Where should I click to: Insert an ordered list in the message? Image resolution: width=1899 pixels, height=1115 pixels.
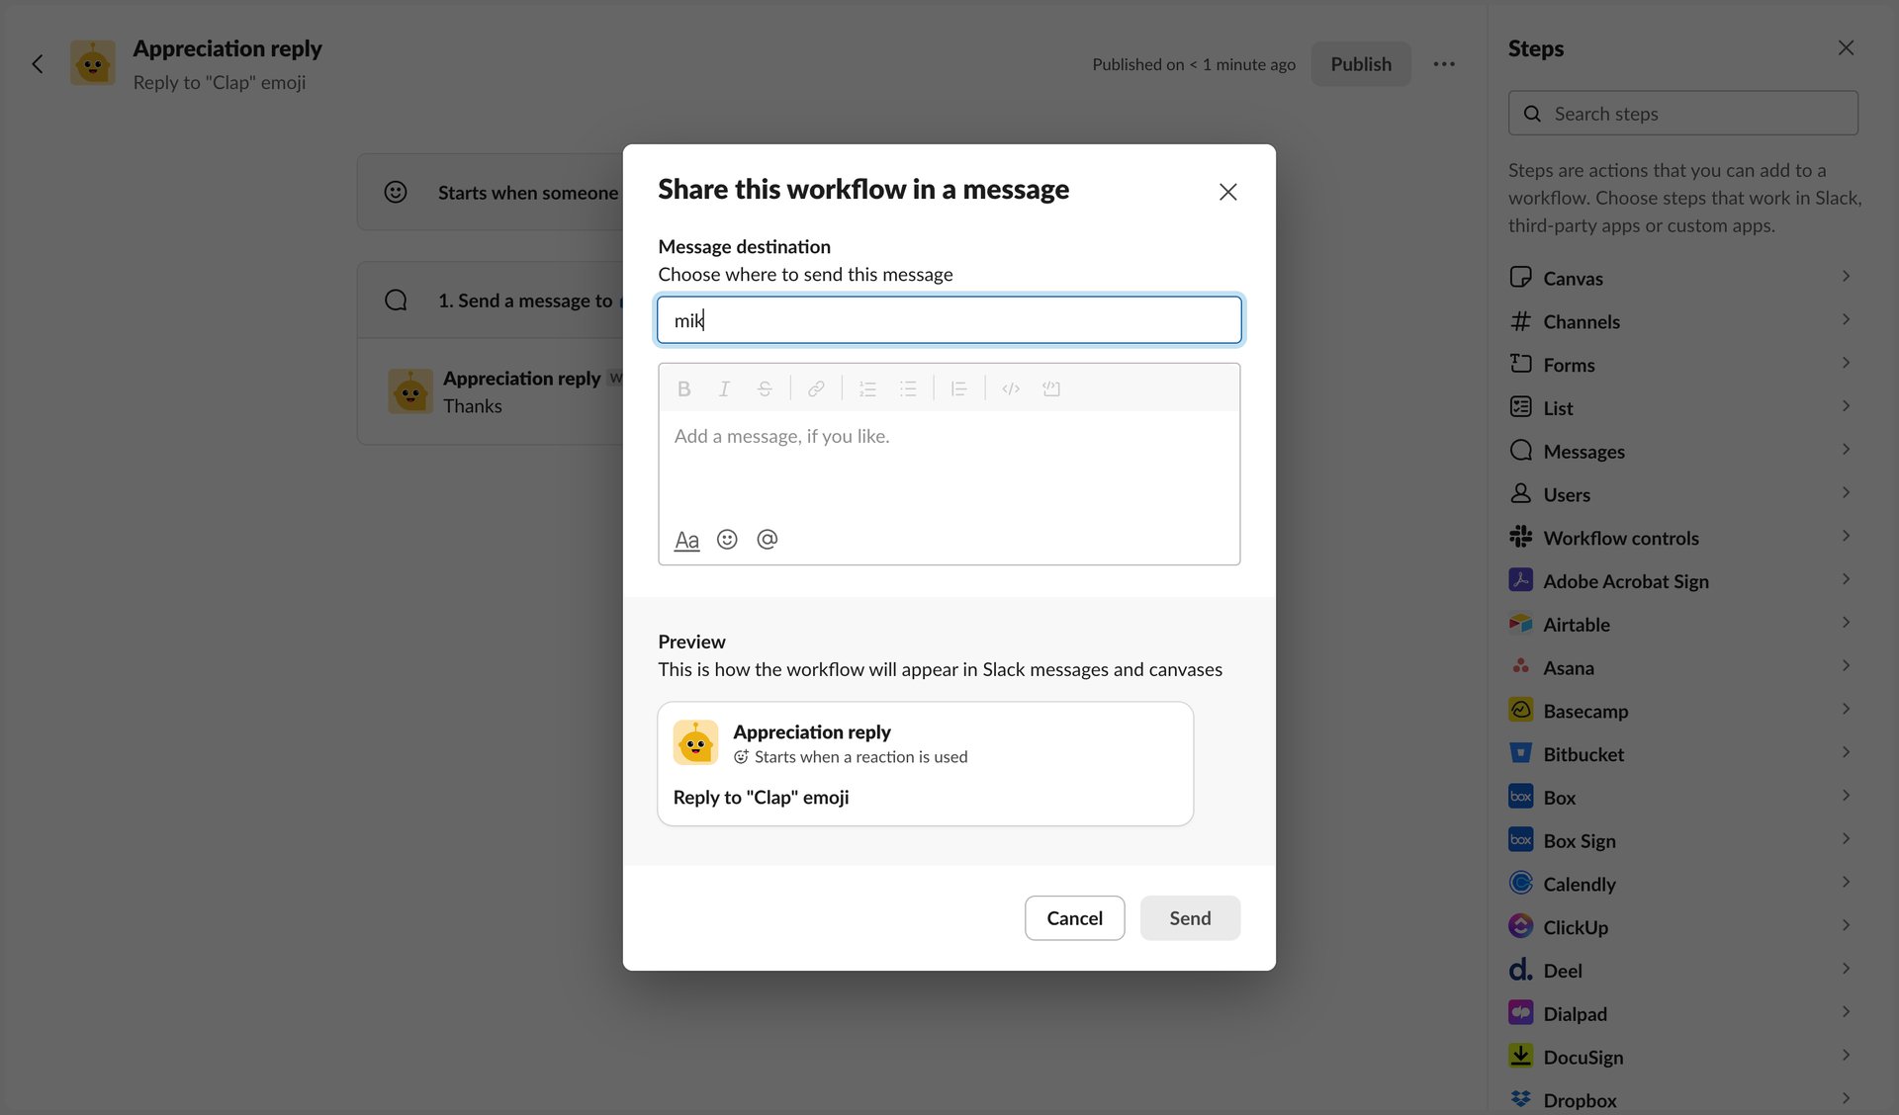point(867,388)
